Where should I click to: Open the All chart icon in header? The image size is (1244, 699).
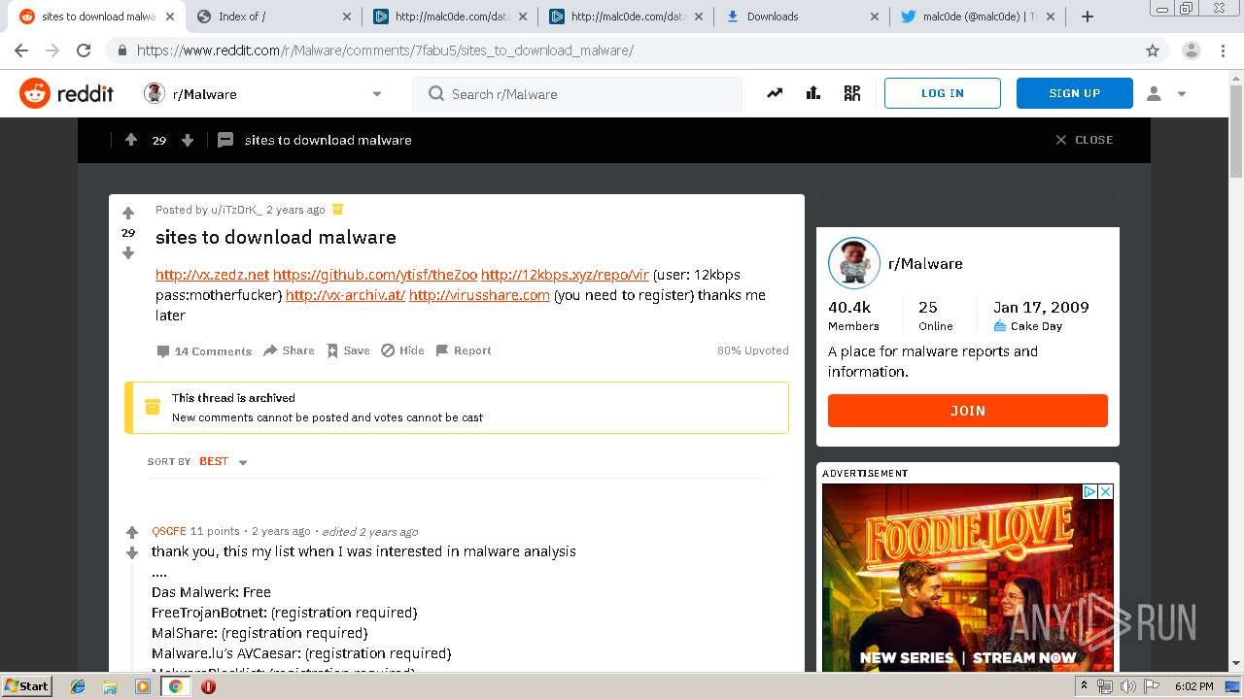point(813,93)
